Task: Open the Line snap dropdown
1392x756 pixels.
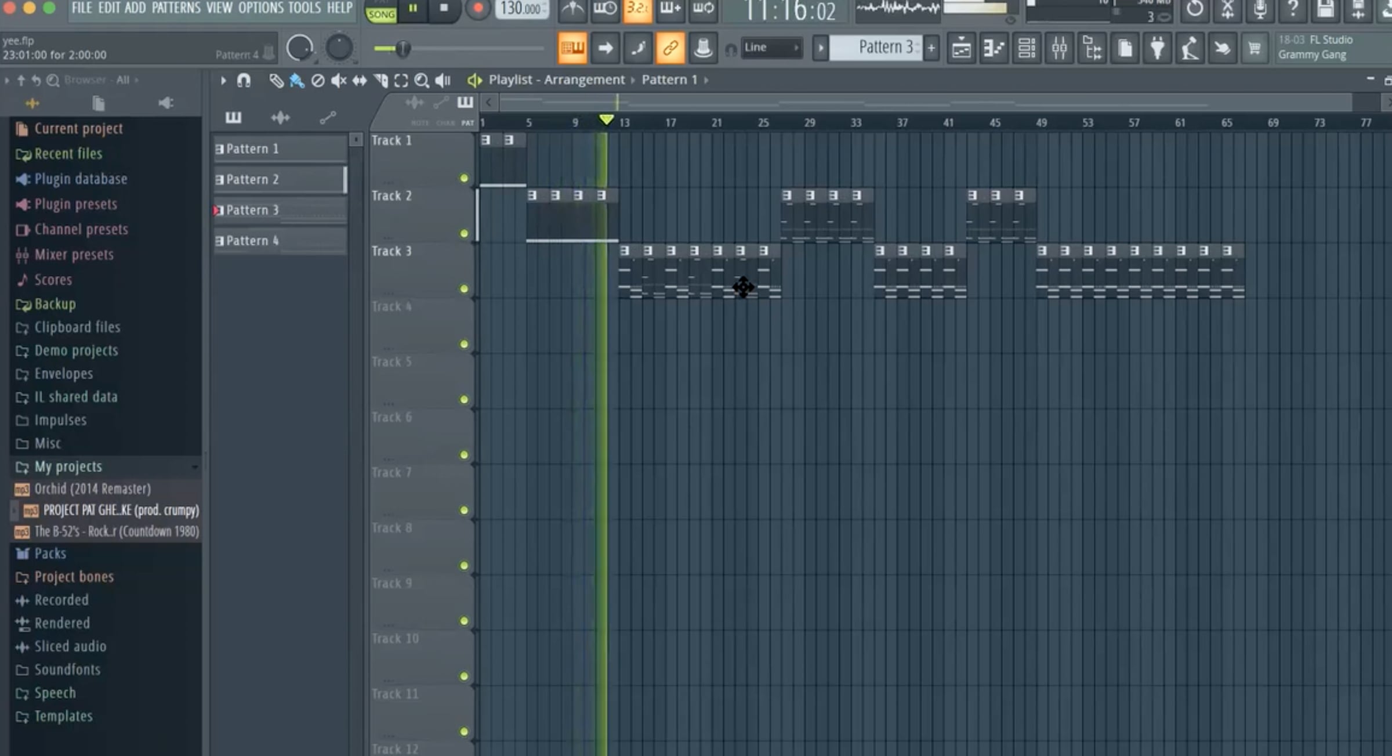Action: click(772, 48)
